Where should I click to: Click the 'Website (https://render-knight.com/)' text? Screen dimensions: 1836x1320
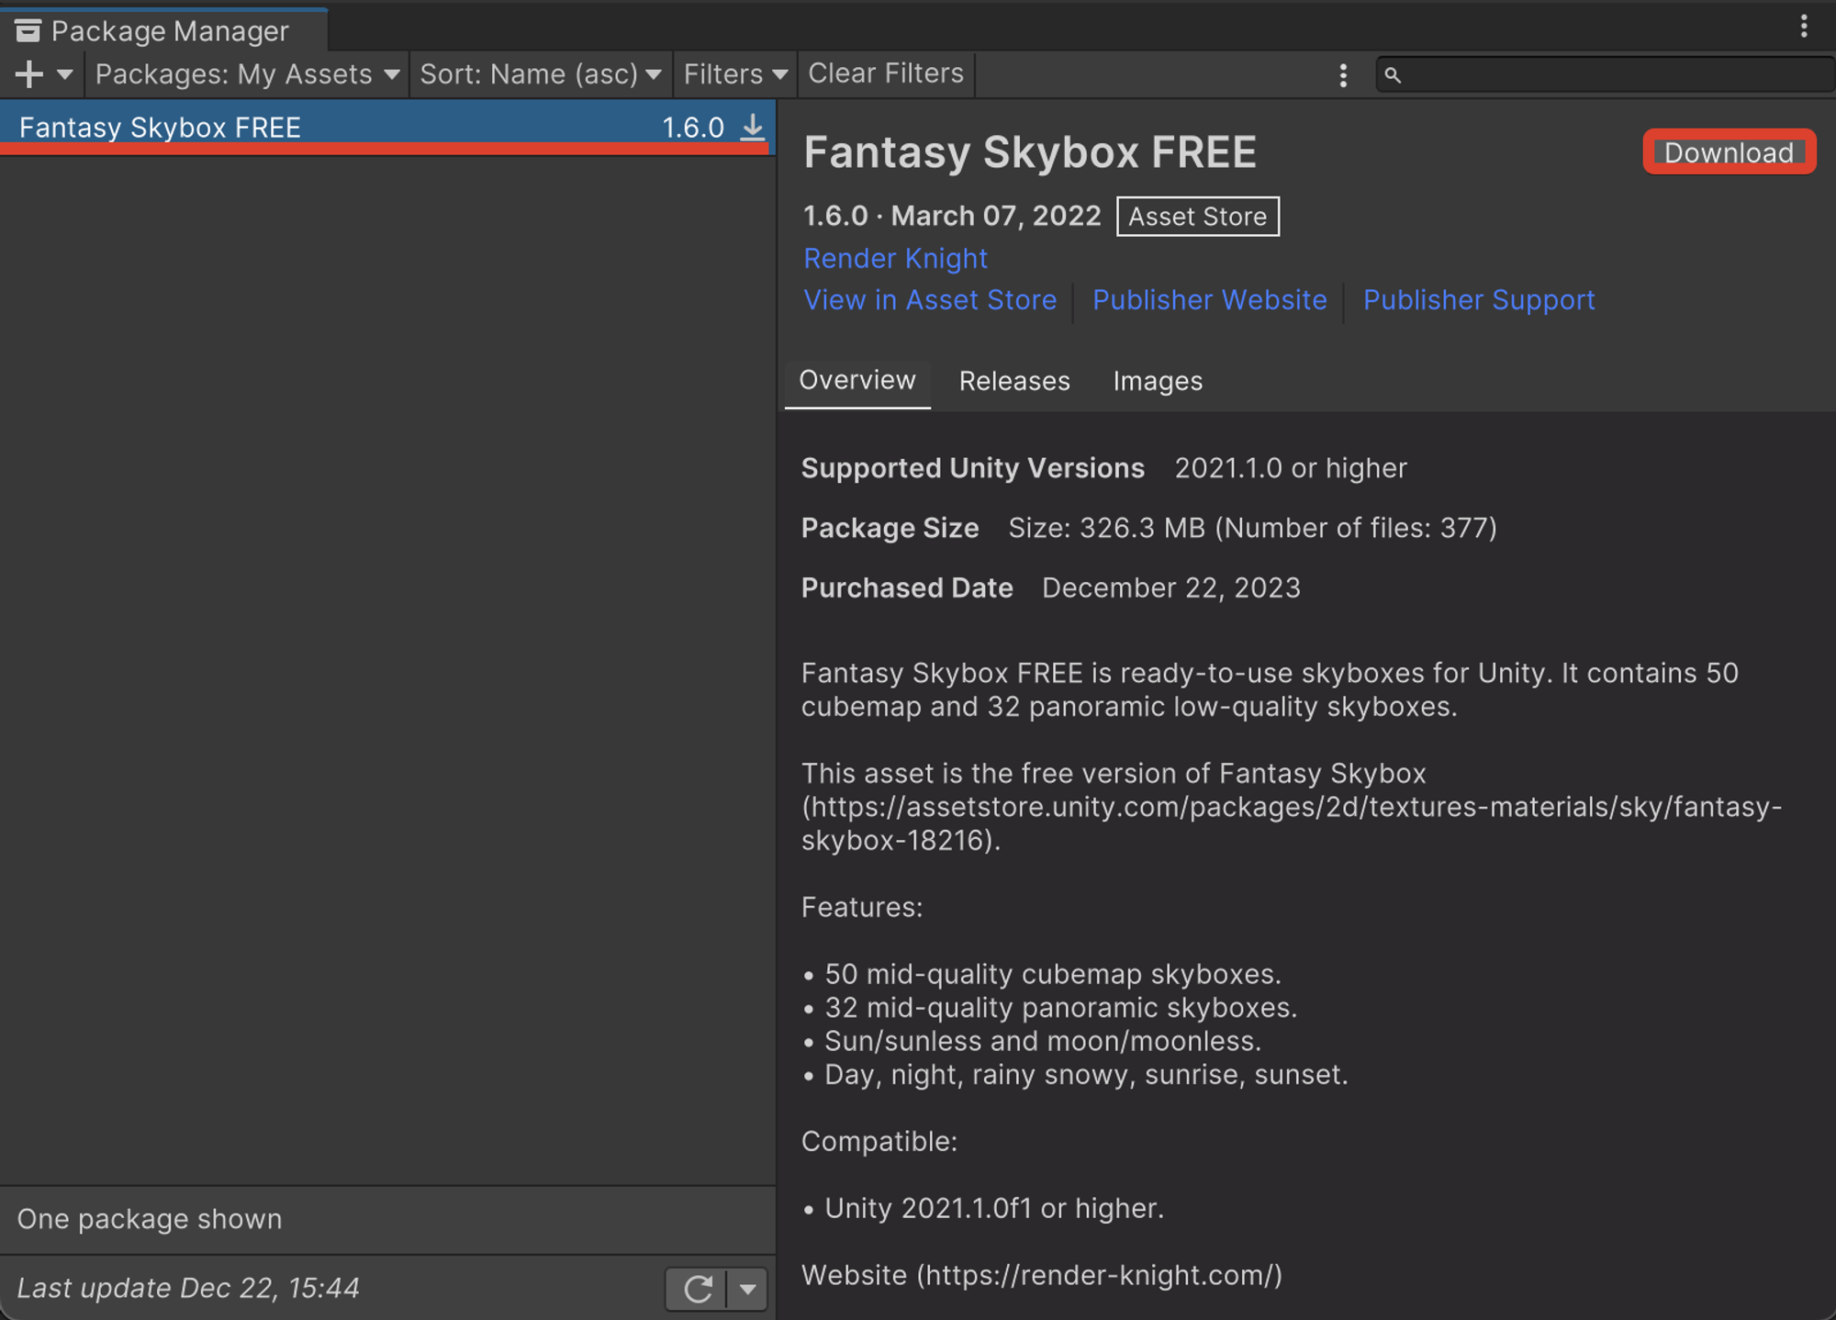point(1042,1275)
